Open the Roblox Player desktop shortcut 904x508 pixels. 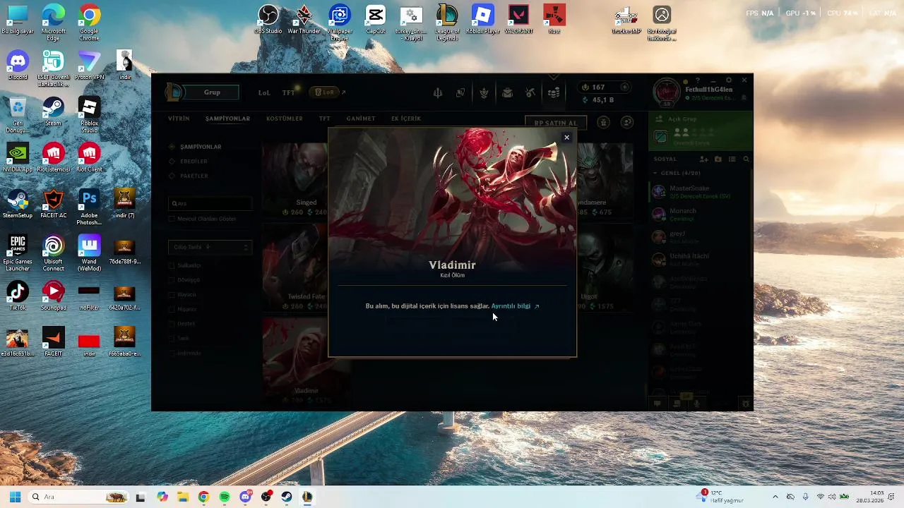[482, 19]
